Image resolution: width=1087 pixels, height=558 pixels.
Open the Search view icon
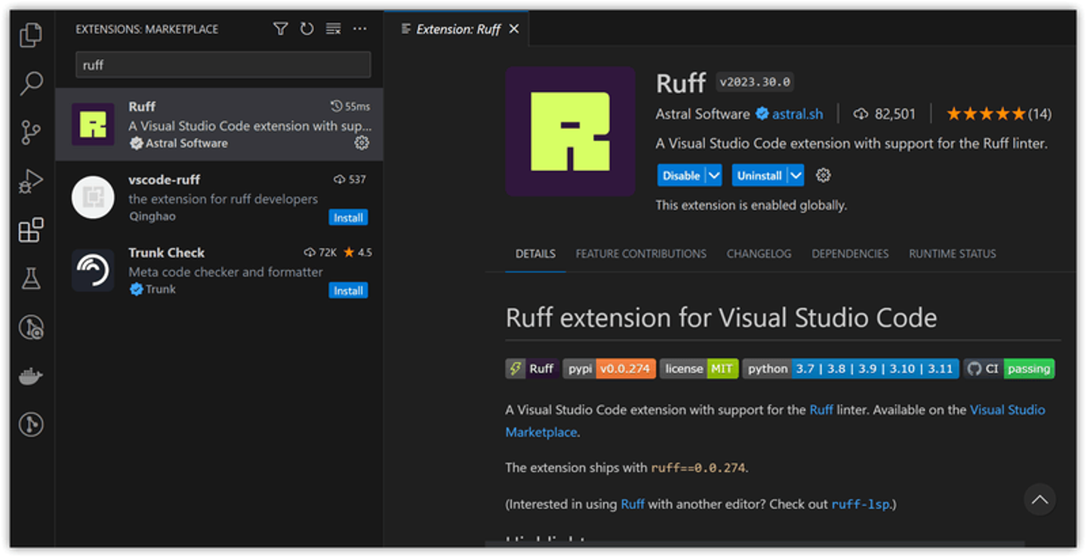point(30,83)
